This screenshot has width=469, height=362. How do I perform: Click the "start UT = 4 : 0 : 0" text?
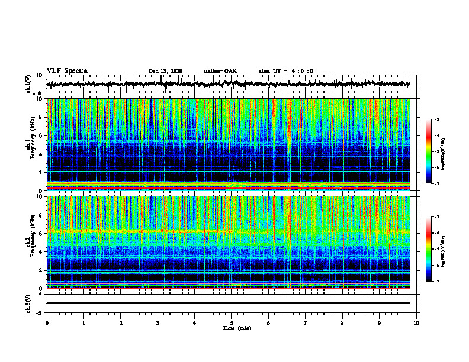pyautogui.click(x=286, y=71)
